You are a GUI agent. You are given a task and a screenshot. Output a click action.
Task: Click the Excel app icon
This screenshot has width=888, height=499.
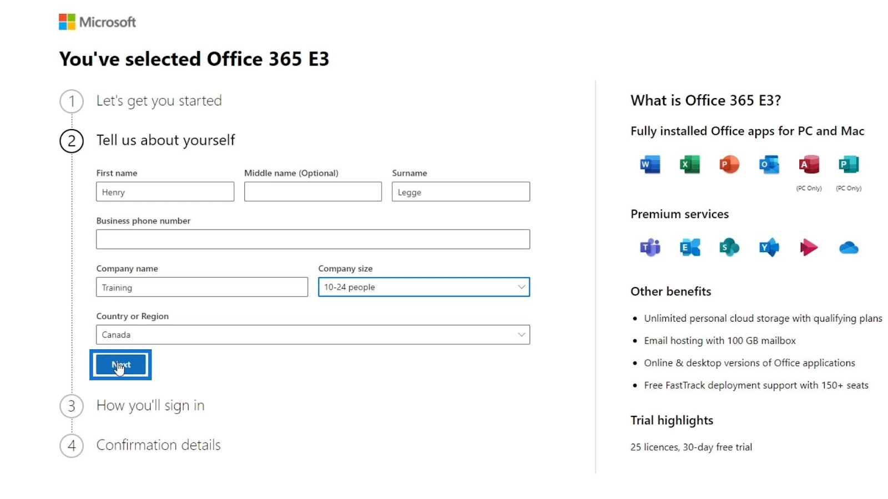pos(690,165)
